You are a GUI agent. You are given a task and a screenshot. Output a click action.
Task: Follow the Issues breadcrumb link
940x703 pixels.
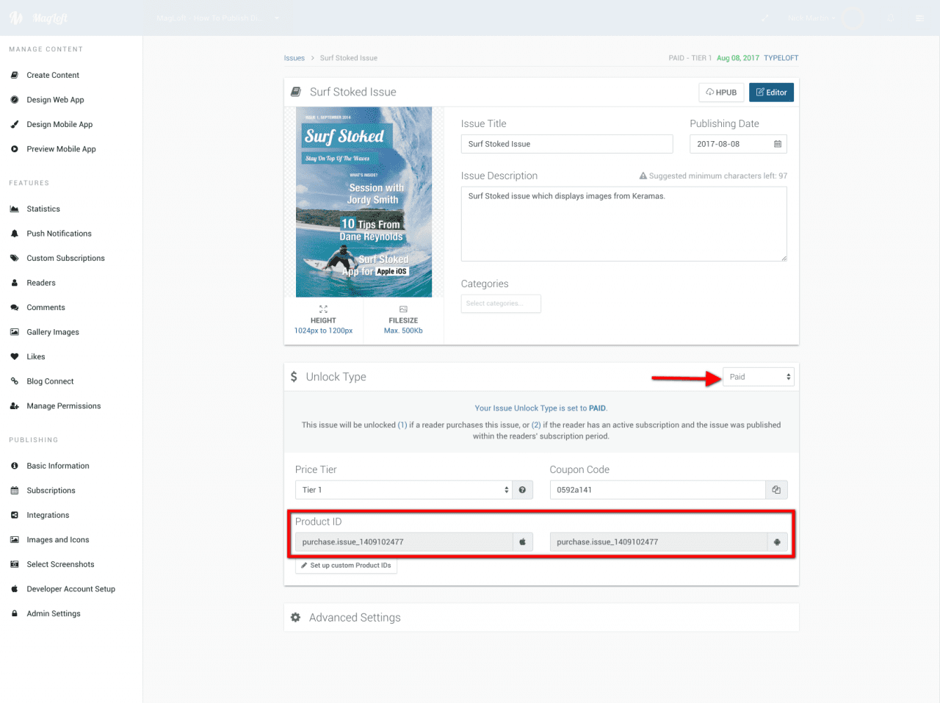[x=294, y=58]
